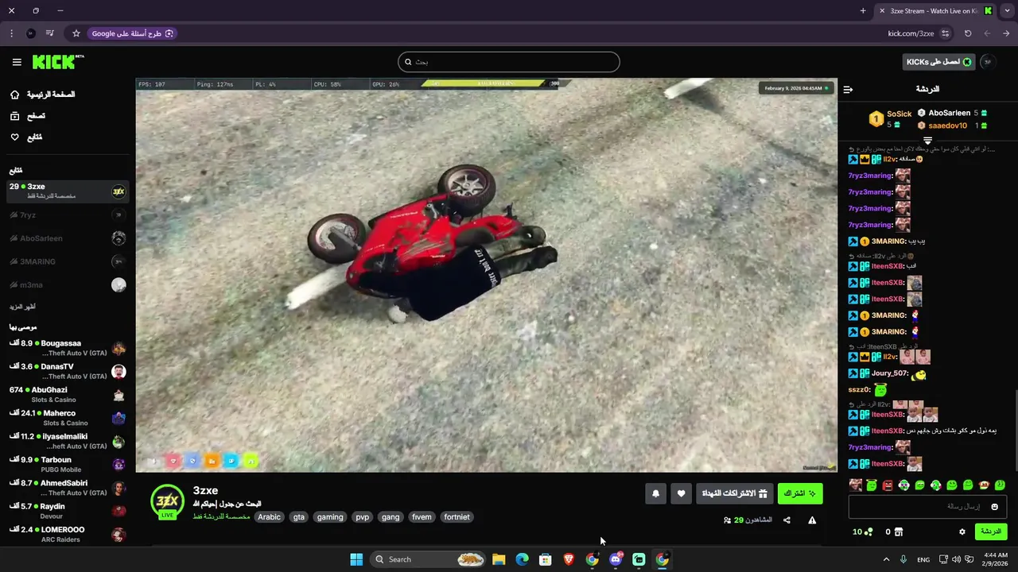The image size is (1018, 572).
Task: Click the KICK logo
Action: (58, 62)
